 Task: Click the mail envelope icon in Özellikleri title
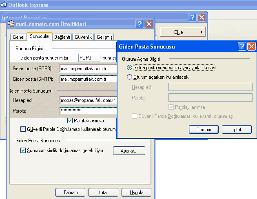point(11,24)
